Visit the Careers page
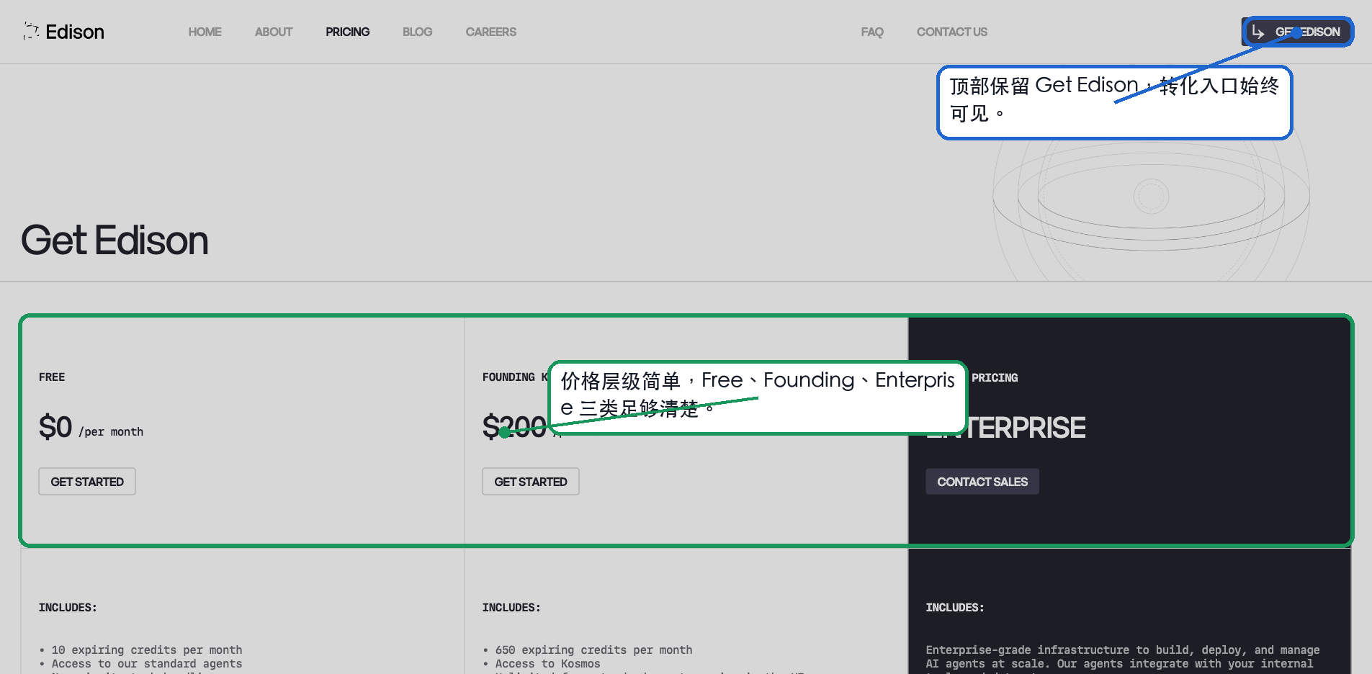Viewport: 1372px width, 674px height. (x=490, y=32)
